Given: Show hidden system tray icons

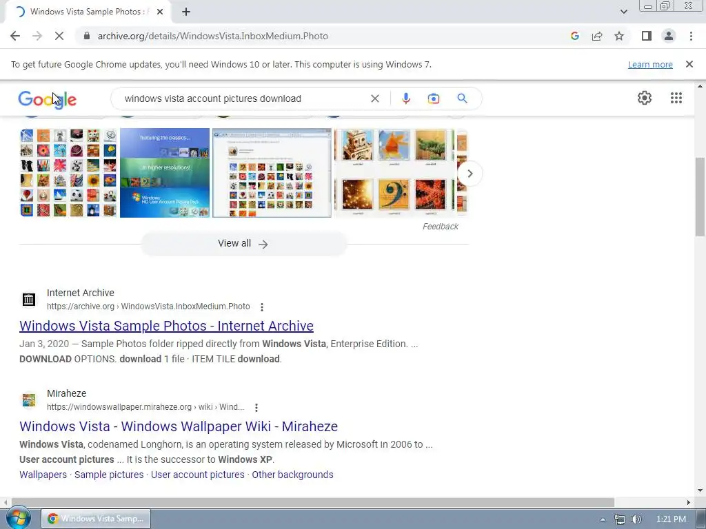Looking at the screenshot, I should point(603,519).
